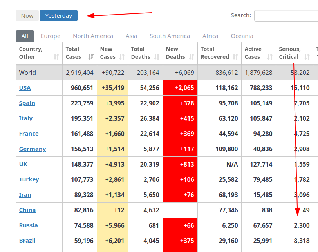Click the Total Deaths sort arrows
The width and height of the screenshot is (318, 252).
157,57
